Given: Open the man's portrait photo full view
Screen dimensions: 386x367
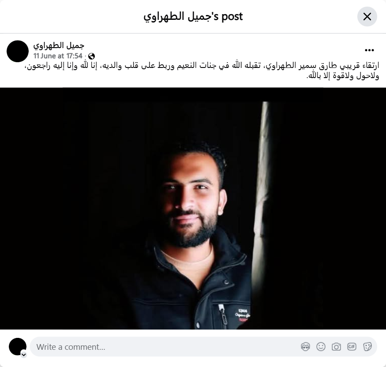Looking at the screenshot, I should [193, 209].
